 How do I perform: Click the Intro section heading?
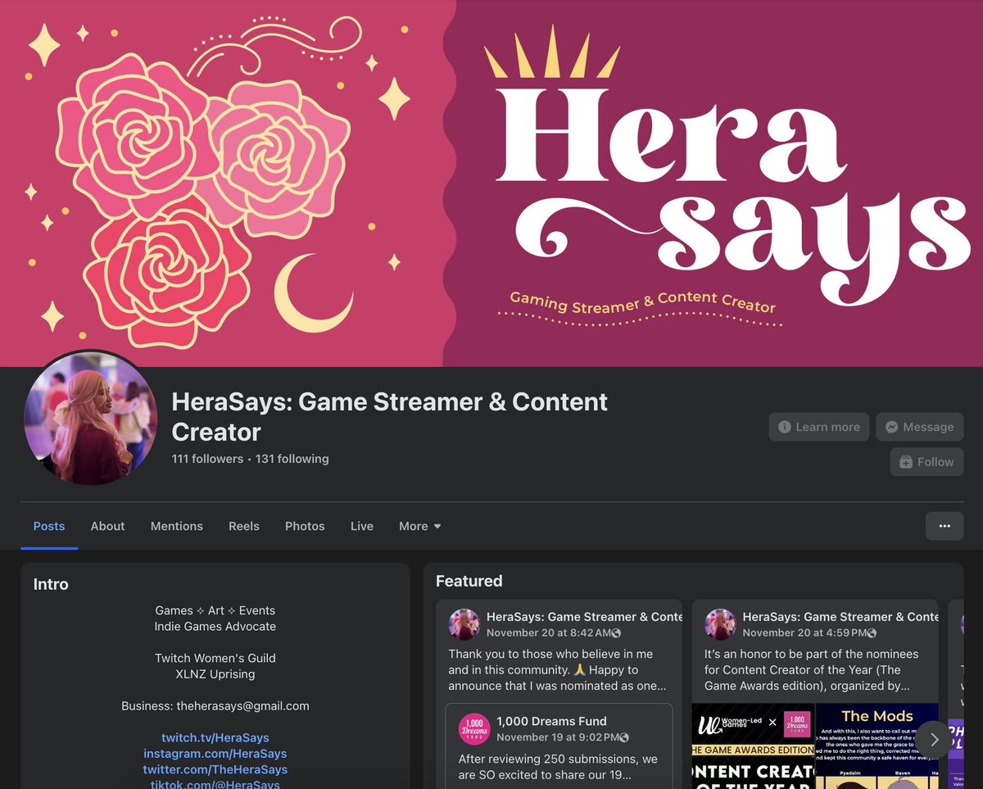pos(51,584)
